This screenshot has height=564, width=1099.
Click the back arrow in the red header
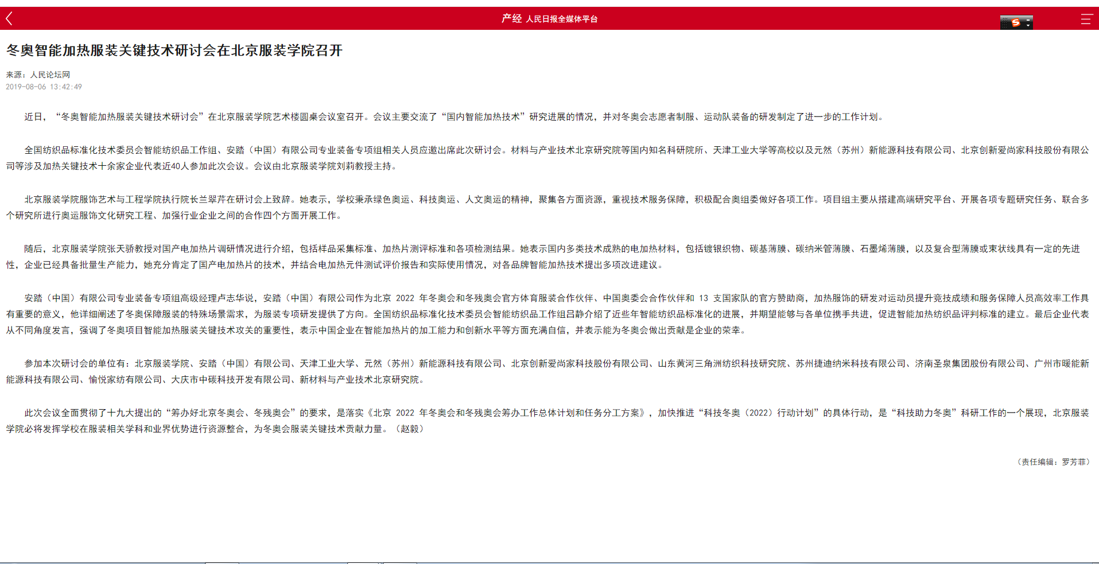click(9, 18)
